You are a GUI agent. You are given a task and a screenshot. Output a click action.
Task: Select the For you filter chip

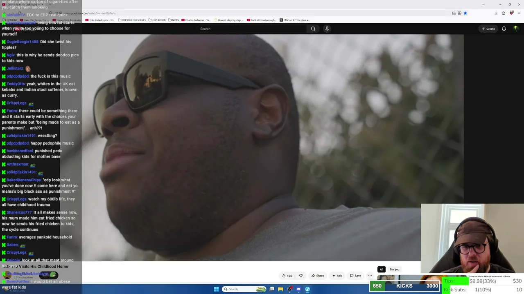394,269
